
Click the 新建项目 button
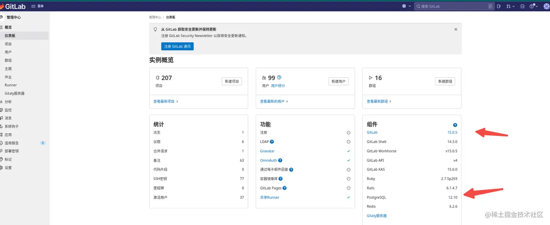point(232,81)
